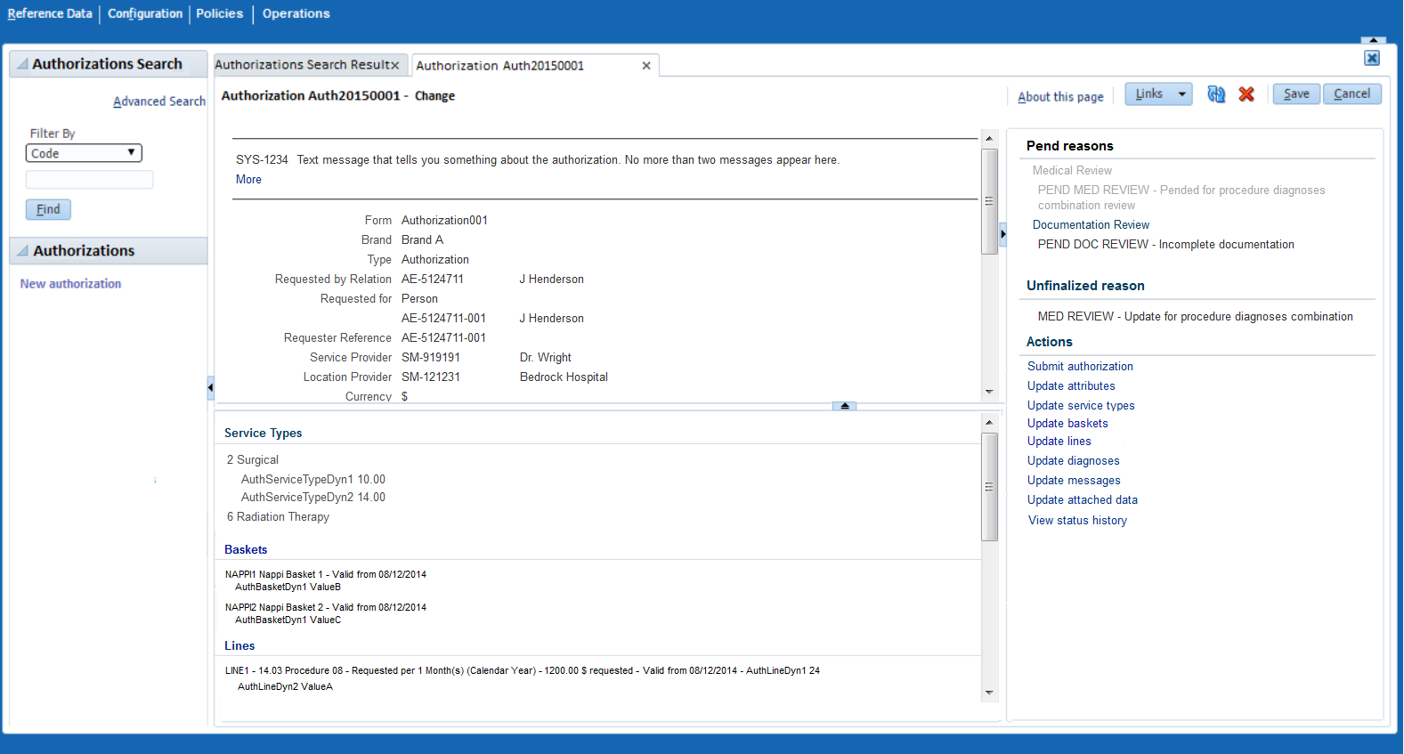Click the NAPPI2 Nappi Basket 2 row
This screenshot has width=1404, height=754.
coord(325,608)
